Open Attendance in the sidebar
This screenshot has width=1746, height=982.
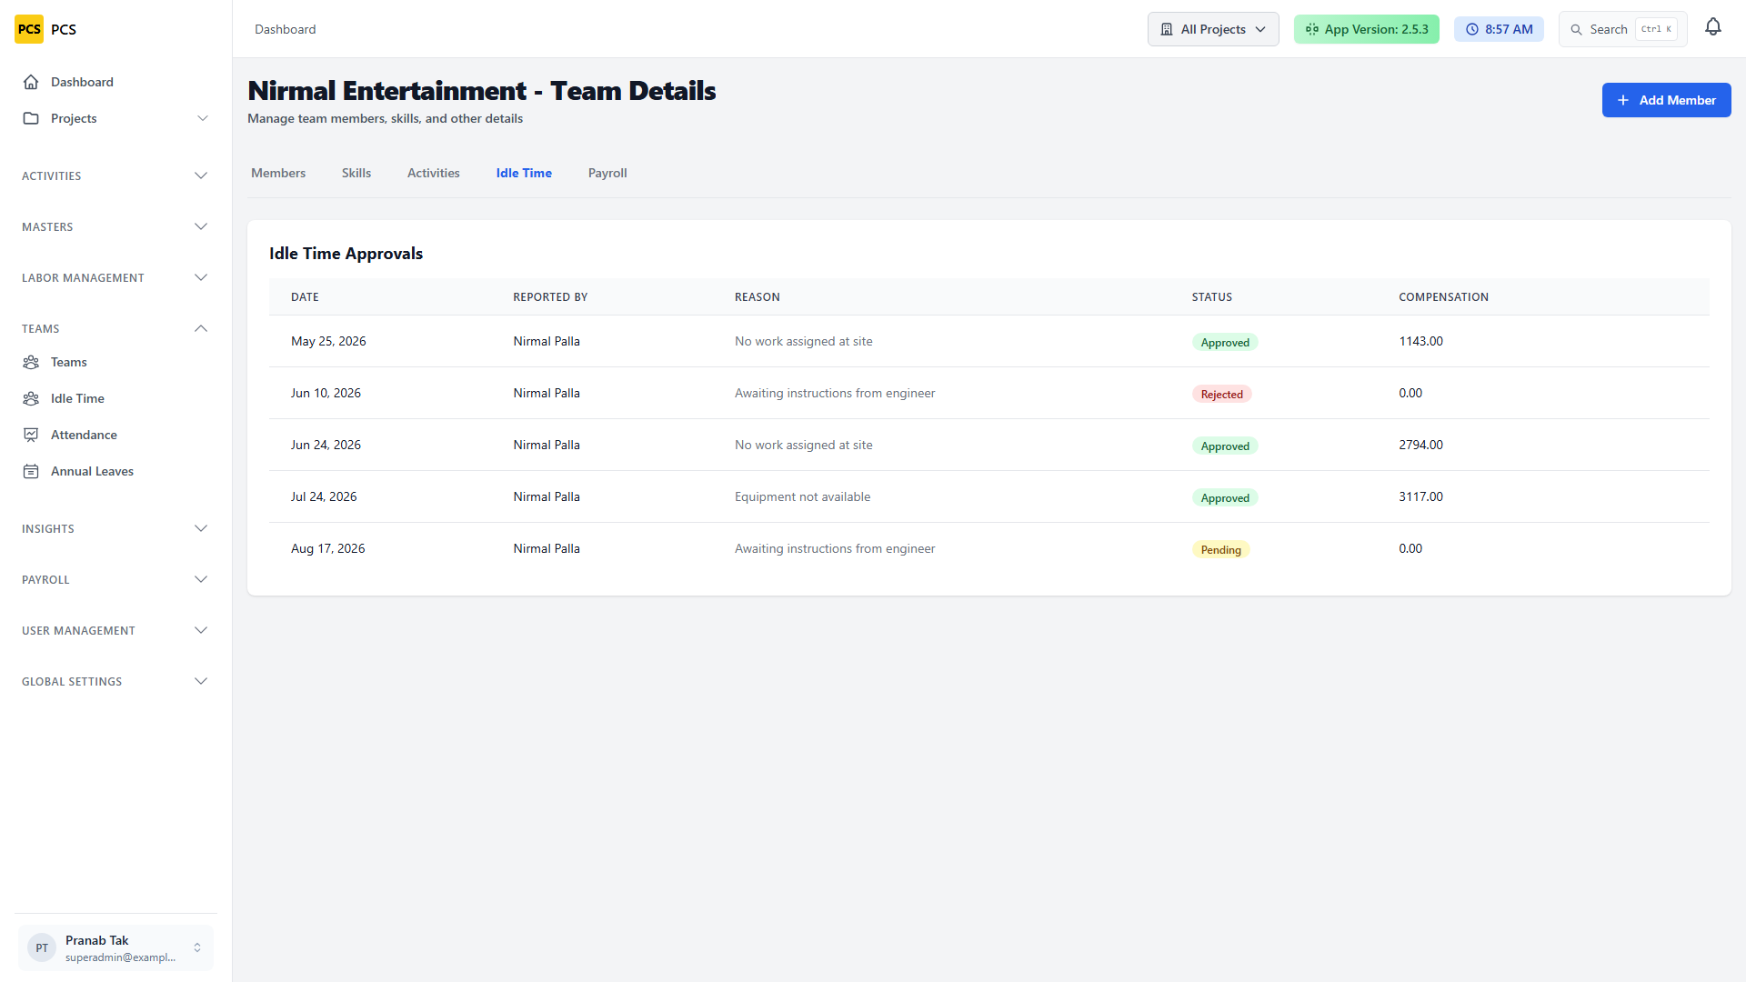(x=115, y=435)
